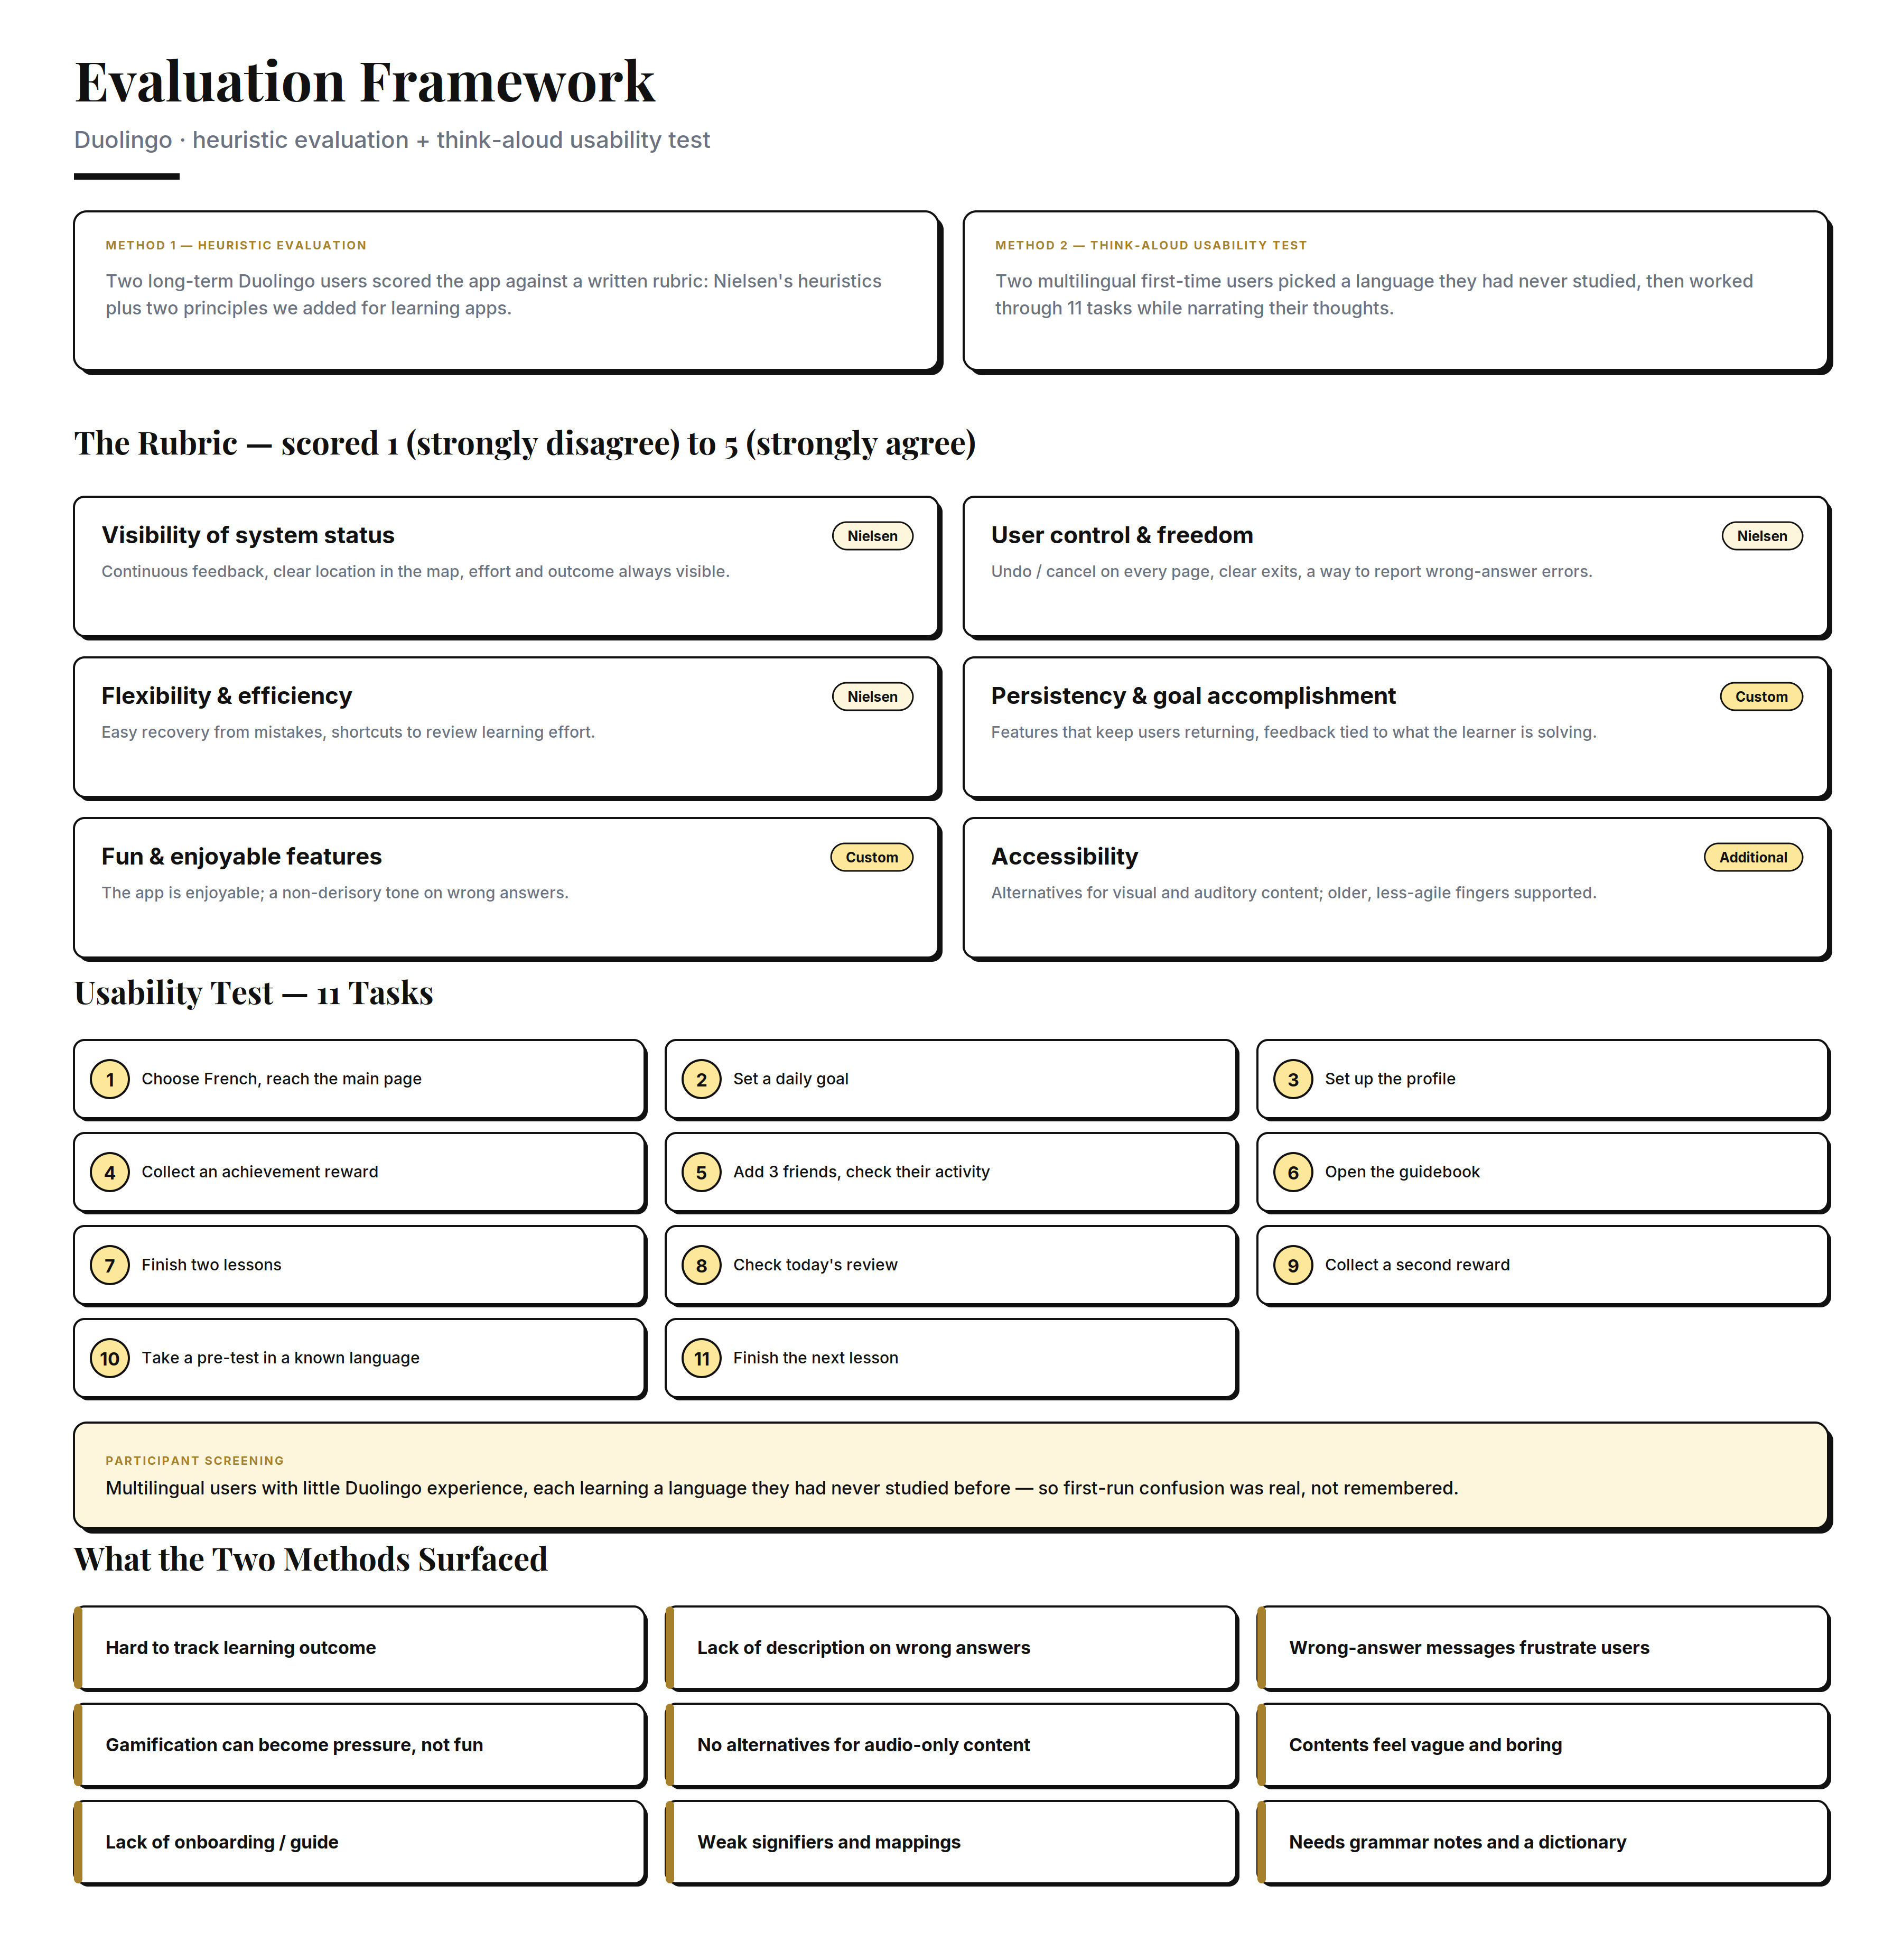The height and width of the screenshot is (1960, 1902).
Task: Click the 'User control & freedom' heading
Action: tap(1122, 536)
